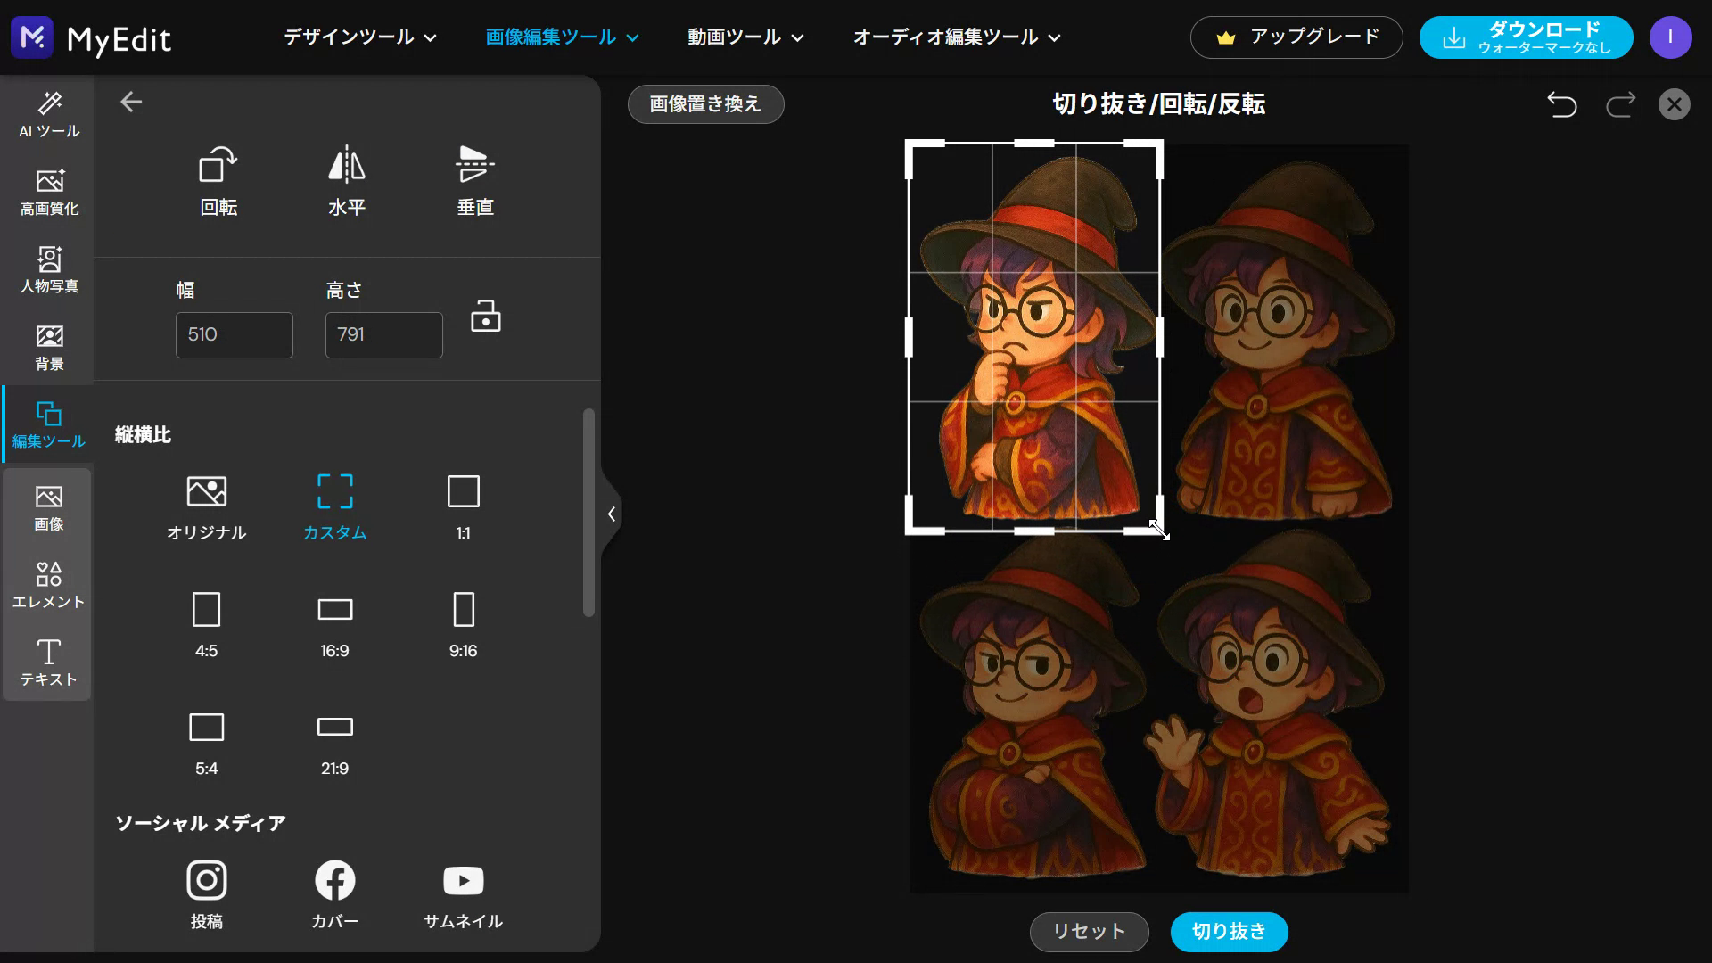Select the Instagram 投稿 preset

point(206,894)
